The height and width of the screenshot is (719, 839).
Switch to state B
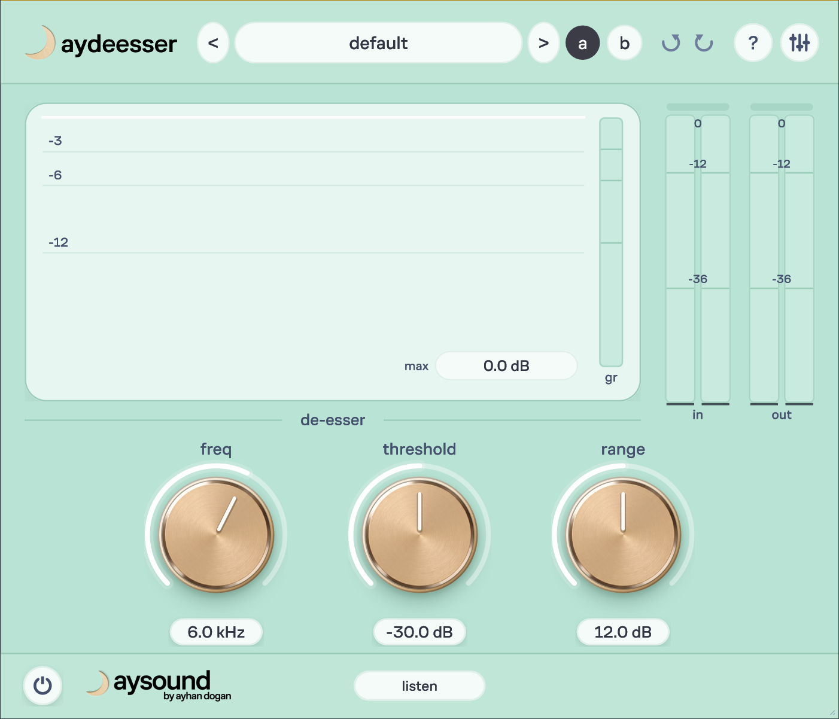pos(625,43)
